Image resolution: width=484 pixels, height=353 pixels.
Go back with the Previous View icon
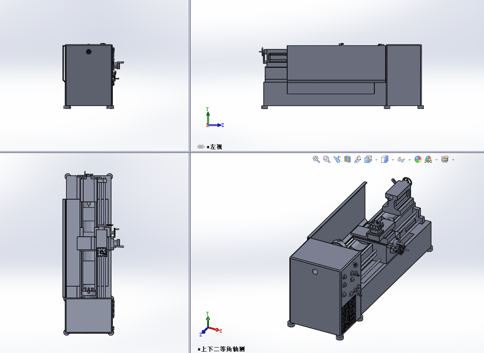pos(337,159)
